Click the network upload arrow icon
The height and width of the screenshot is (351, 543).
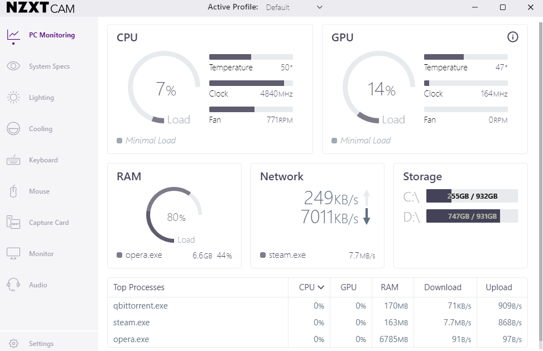[x=367, y=198]
